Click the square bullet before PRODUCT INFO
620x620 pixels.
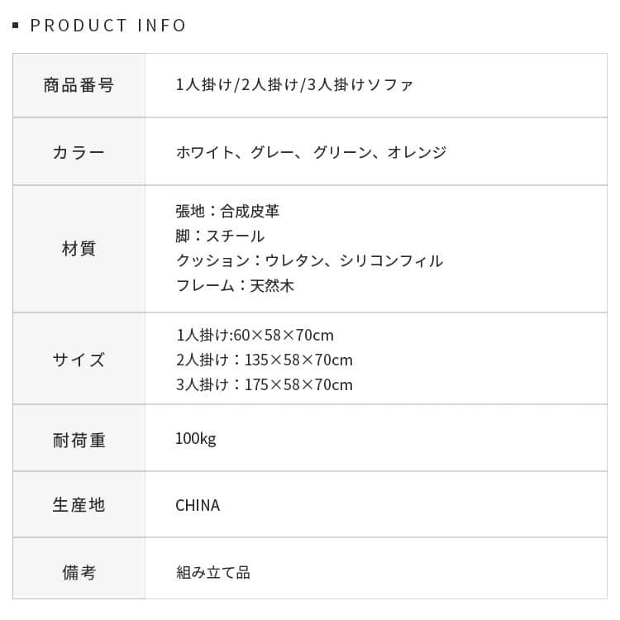tap(16, 26)
